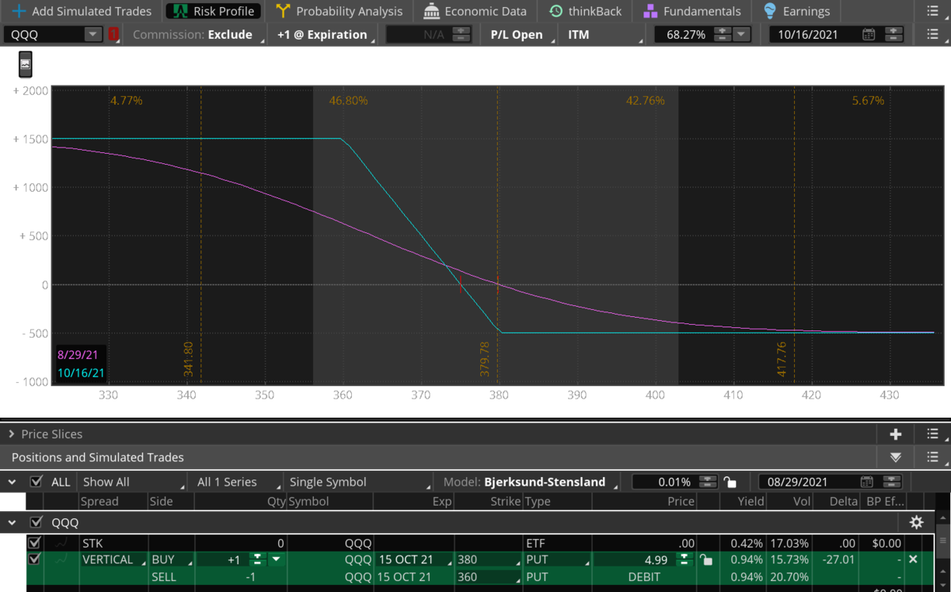Collapse the QQQ group chevron

coord(11,522)
